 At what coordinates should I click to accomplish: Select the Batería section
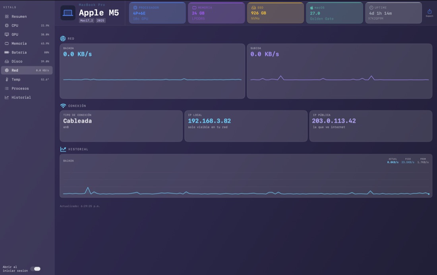pyautogui.click(x=27, y=52)
